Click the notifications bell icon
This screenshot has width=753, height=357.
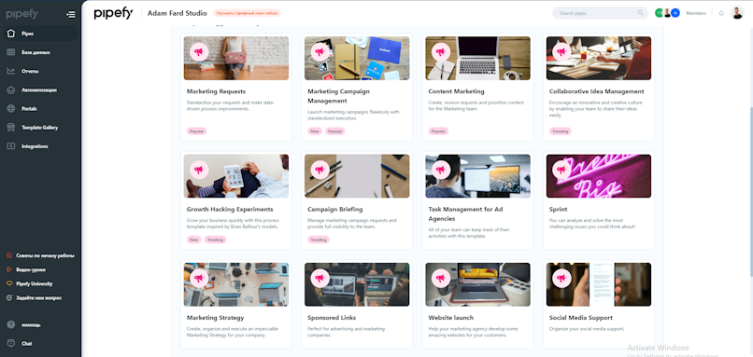(x=721, y=13)
